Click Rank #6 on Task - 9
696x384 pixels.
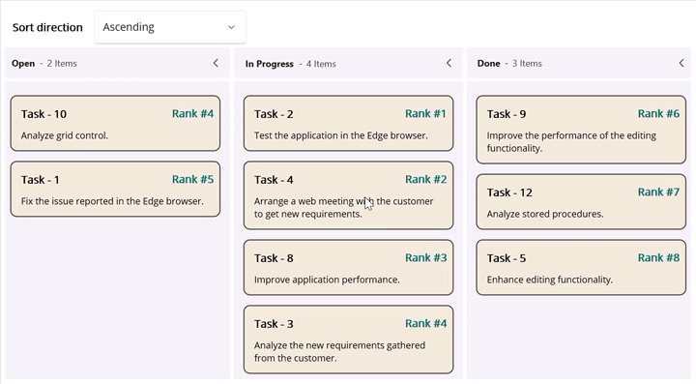pos(658,113)
